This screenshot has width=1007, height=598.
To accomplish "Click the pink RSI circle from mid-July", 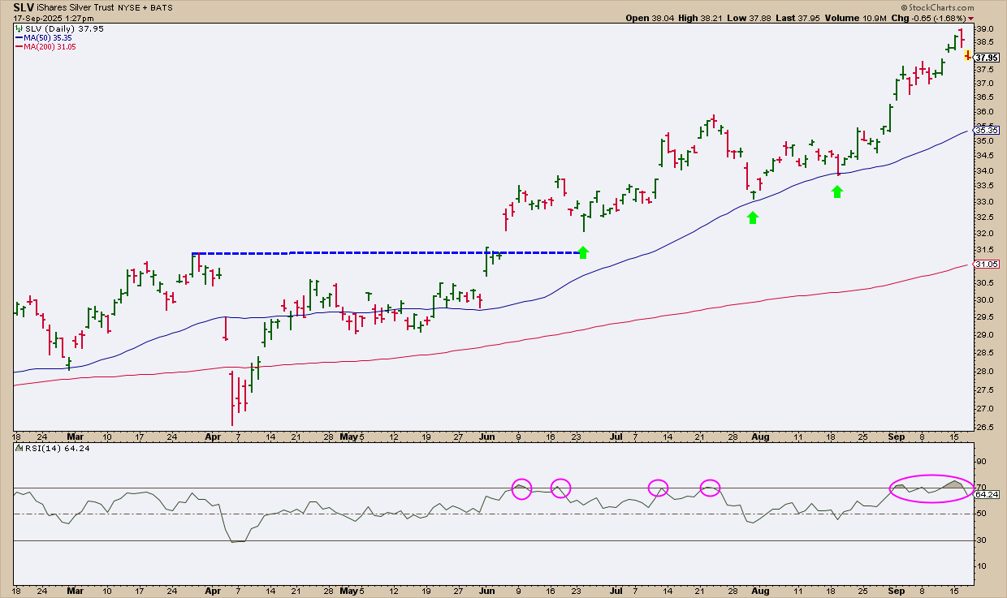I will [x=659, y=488].
